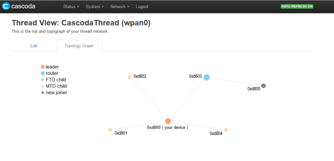Screen dimensions: 334x161
Task: Select the leader node 0xd800
Action: point(168,121)
